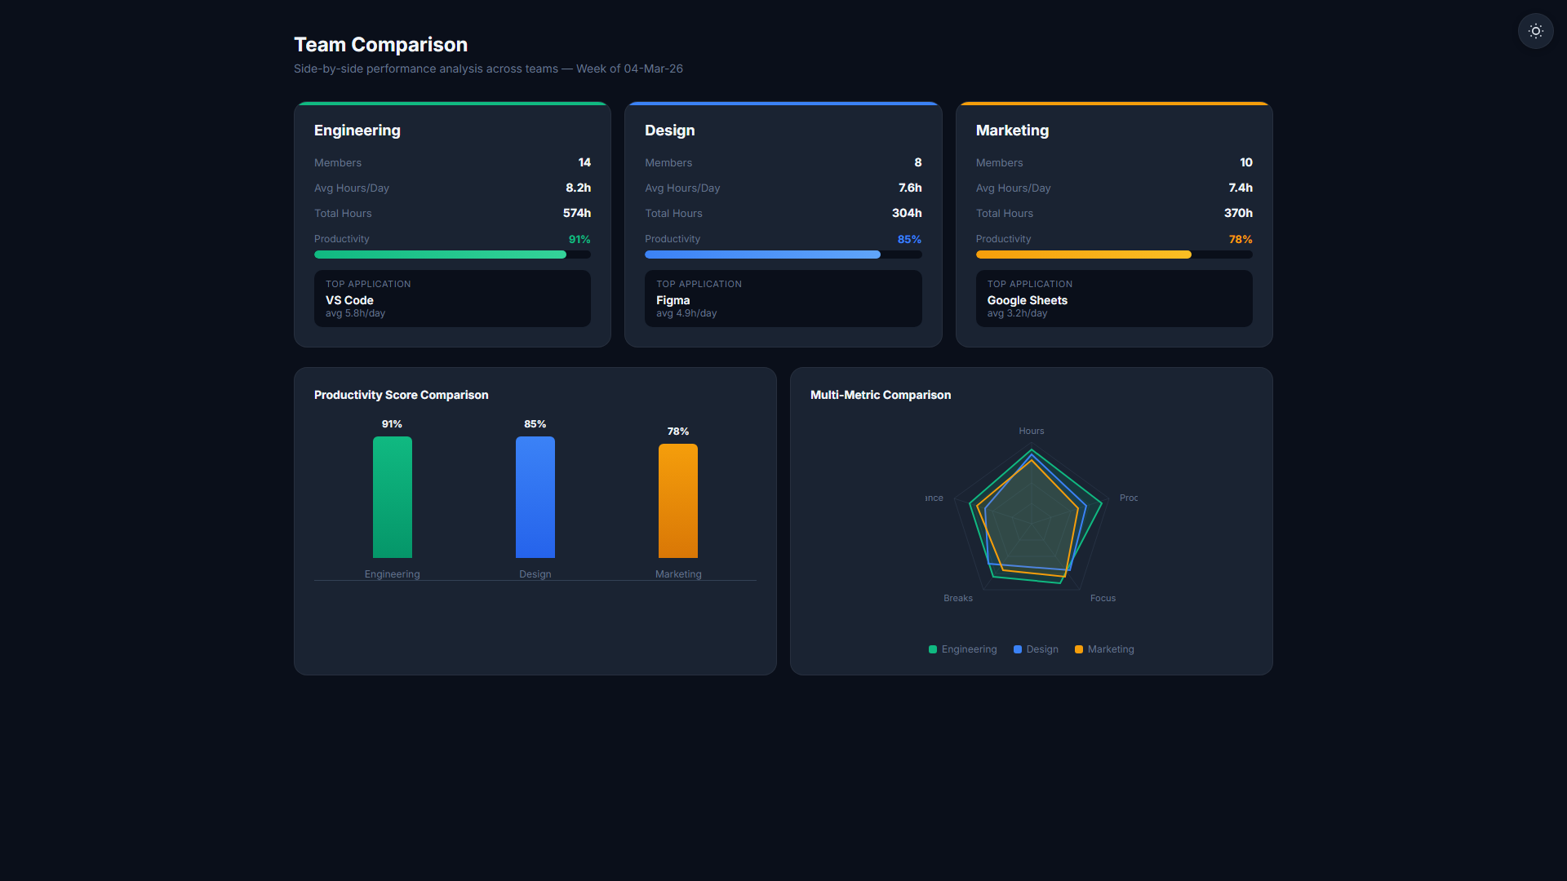
Task: Click Marketing productivity progress bar
Action: point(1114,255)
